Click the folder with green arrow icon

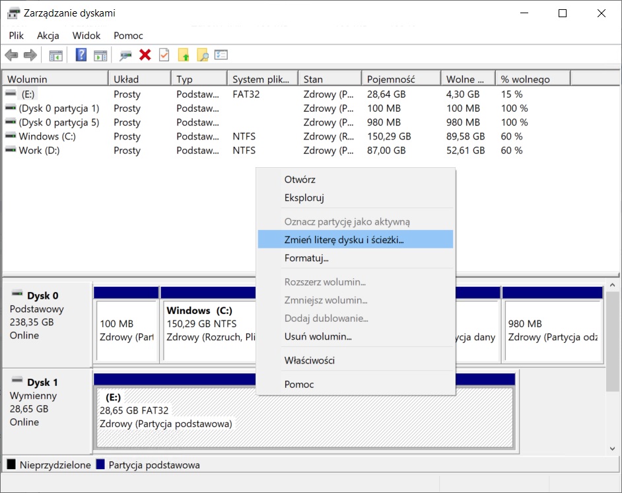click(184, 56)
